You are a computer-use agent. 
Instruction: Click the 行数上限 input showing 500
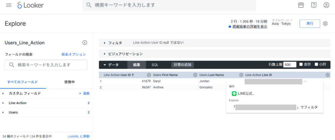point(290,65)
